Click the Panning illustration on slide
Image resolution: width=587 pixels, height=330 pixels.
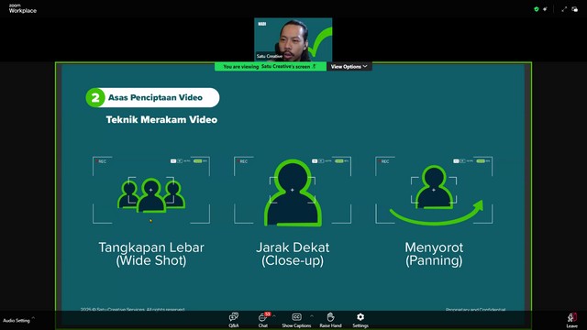pyautogui.click(x=434, y=190)
